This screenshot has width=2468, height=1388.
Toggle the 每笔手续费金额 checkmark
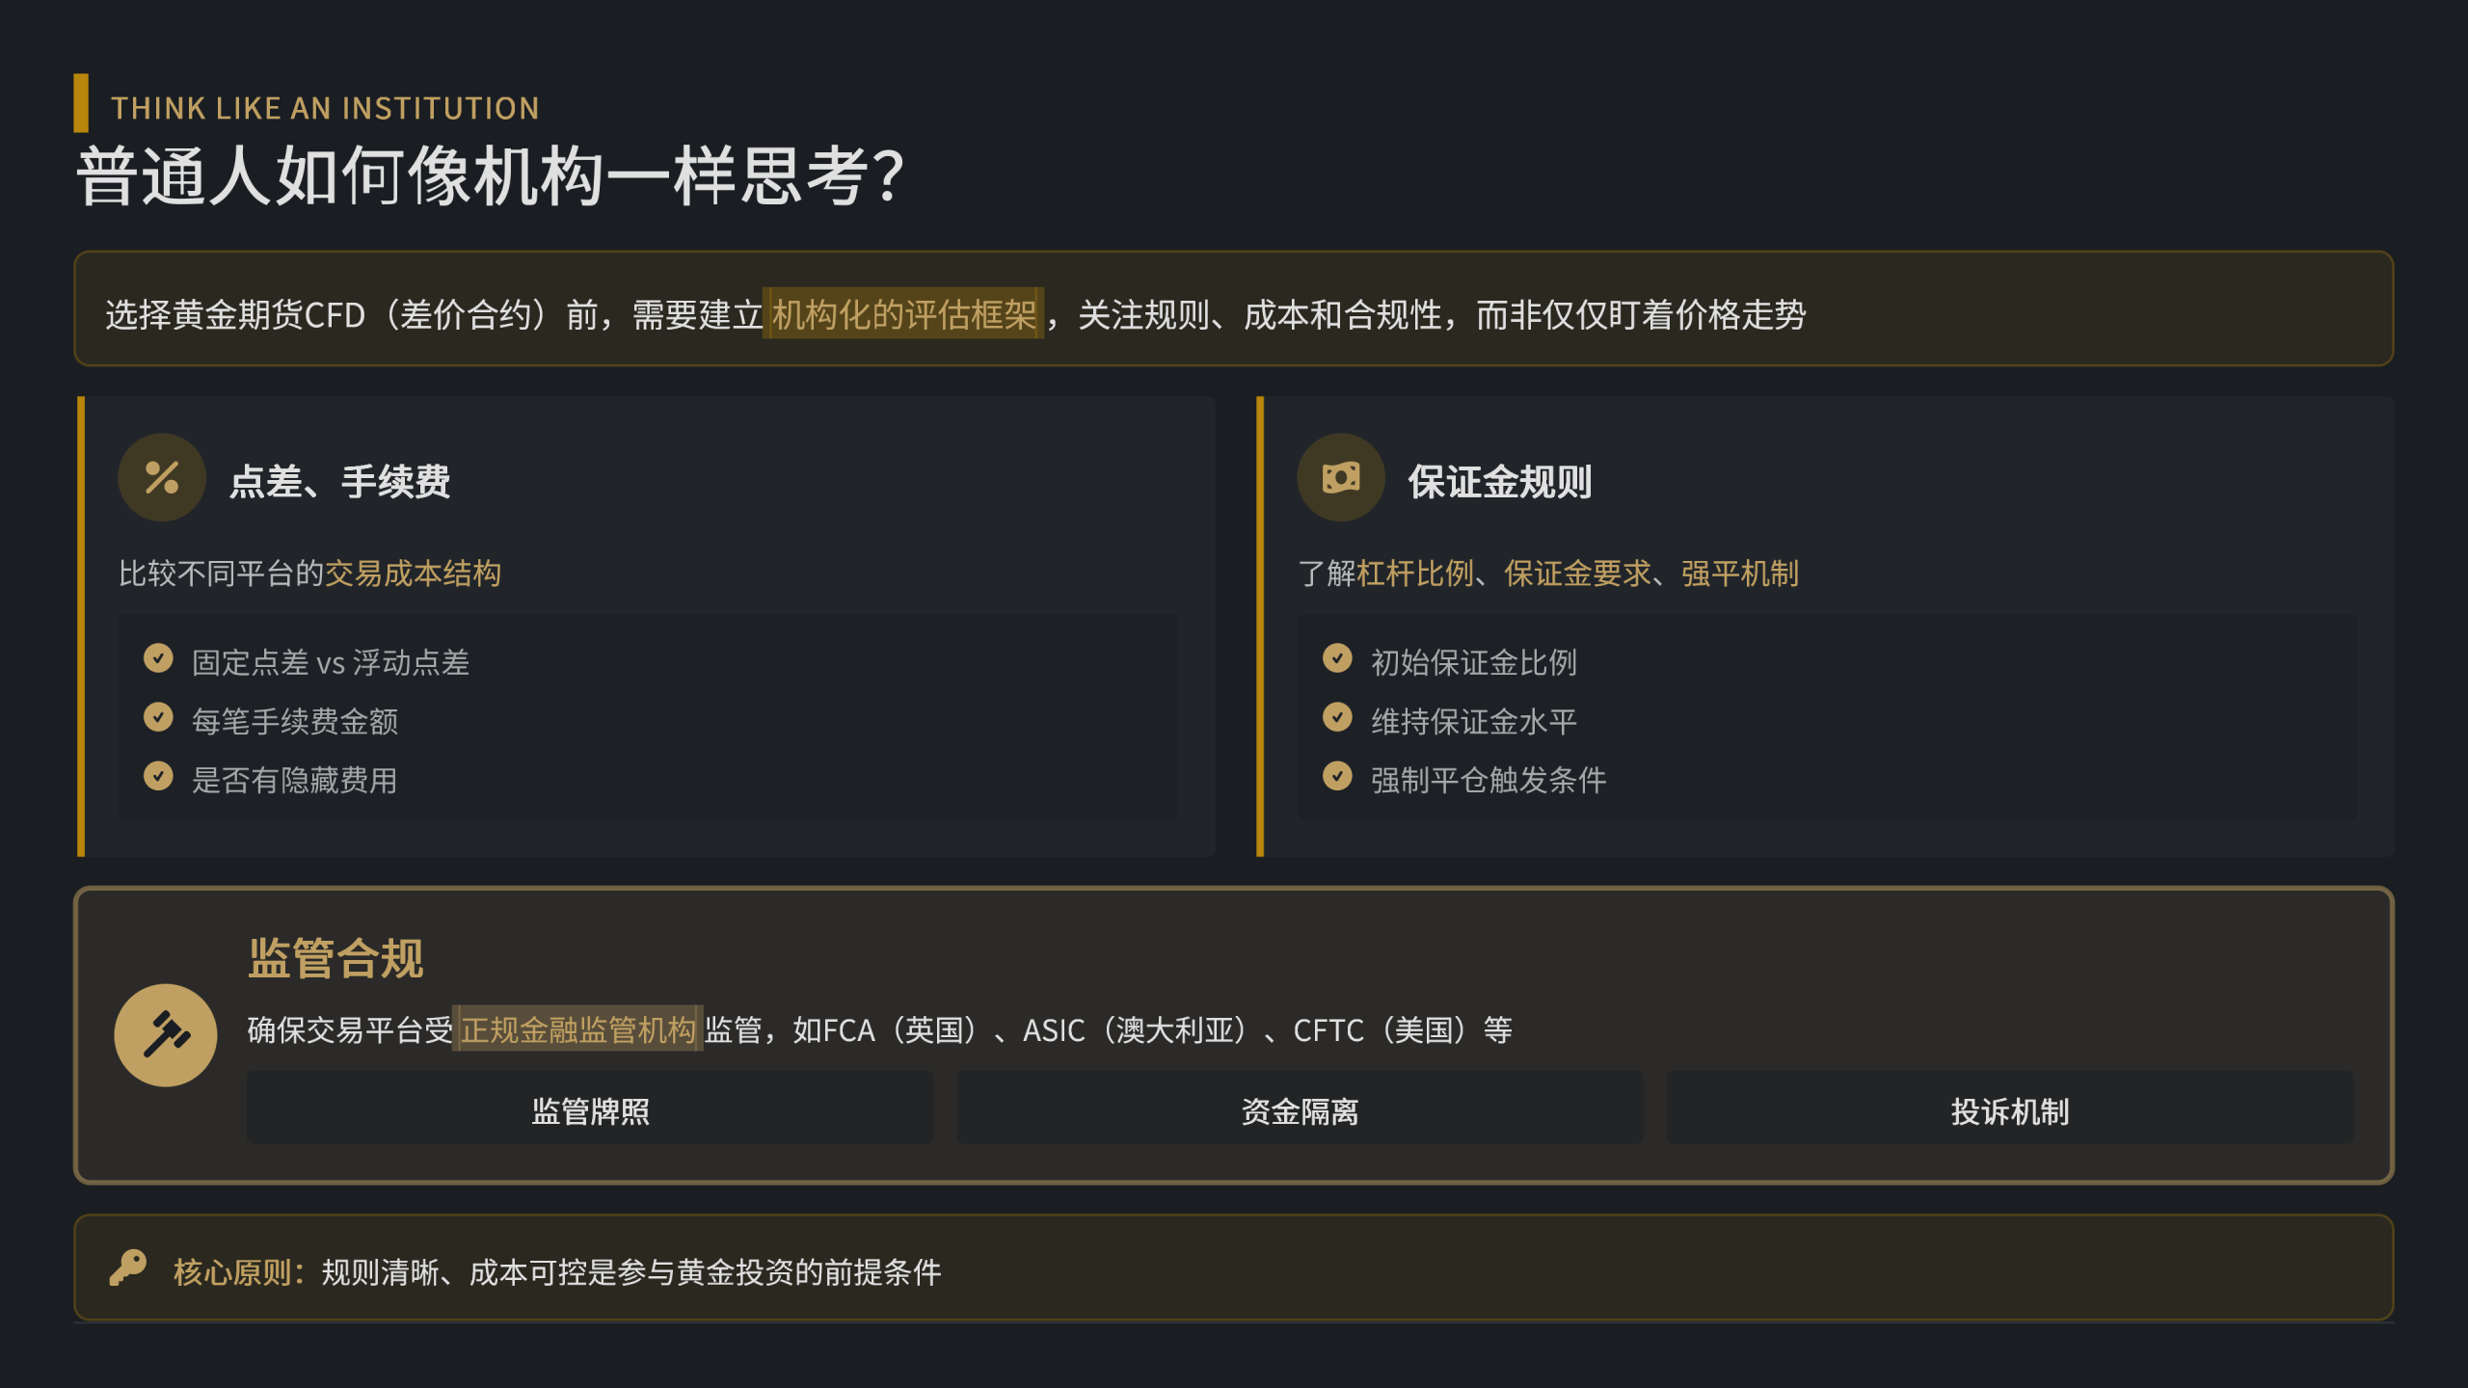click(x=158, y=717)
